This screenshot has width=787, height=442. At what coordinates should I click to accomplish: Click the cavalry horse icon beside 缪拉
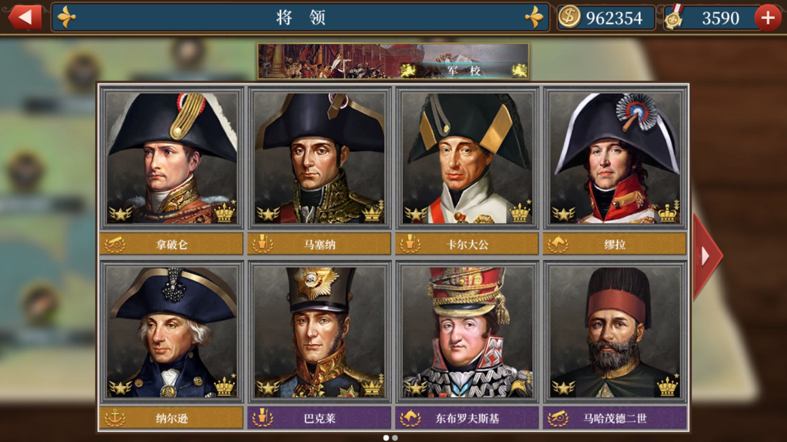(x=558, y=244)
